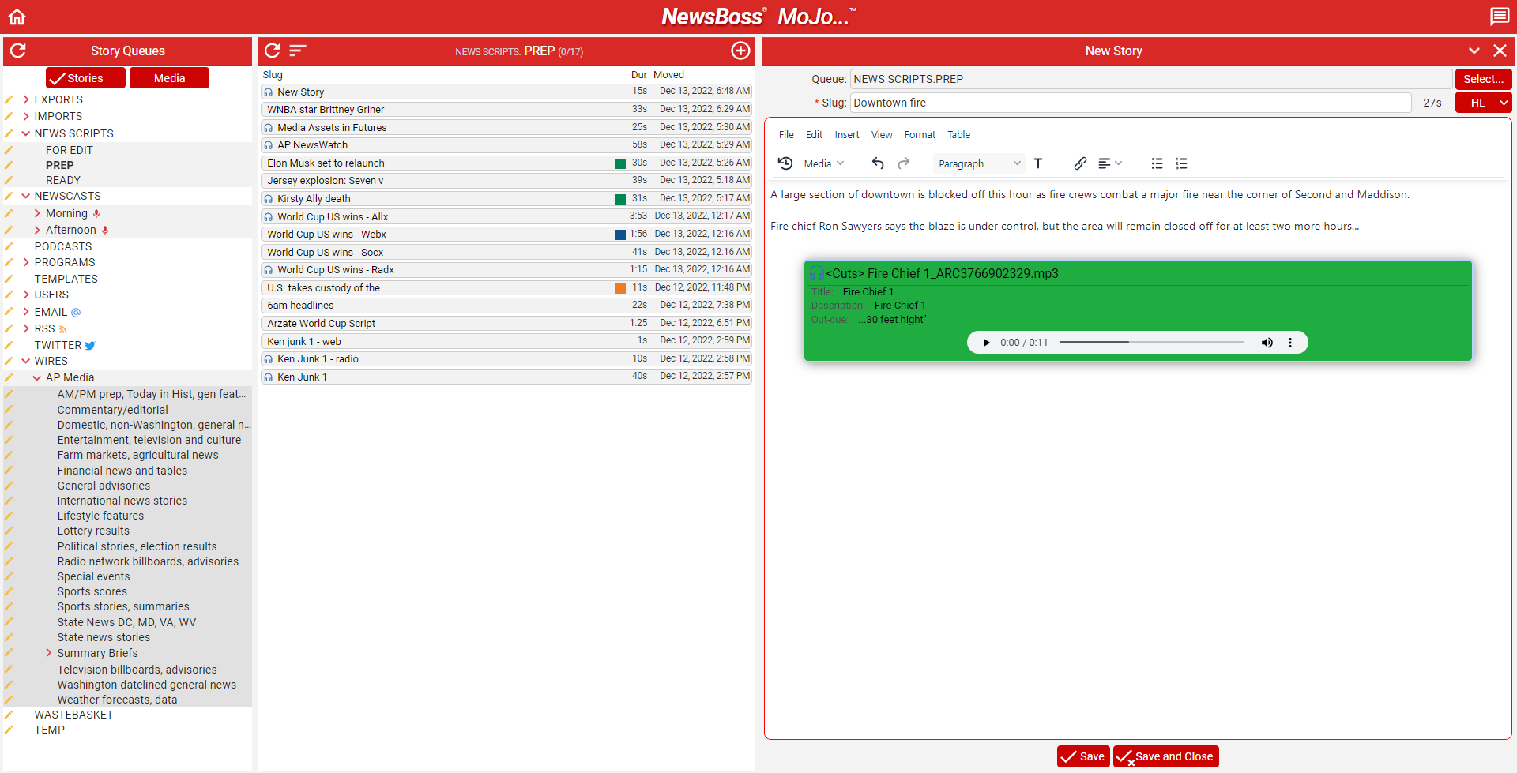
Task: Edit the EXPORTS queue pencil icon
Action: click(x=9, y=99)
